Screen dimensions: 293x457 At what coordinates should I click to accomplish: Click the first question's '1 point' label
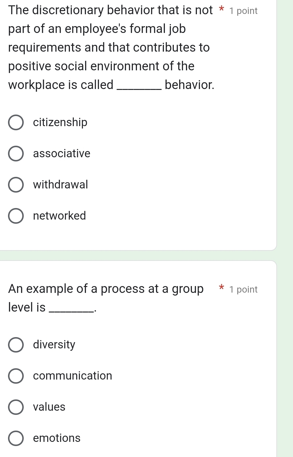(x=243, y=11)
